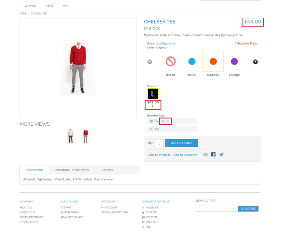Advance color swatches with right arrow

coord(255,61)
